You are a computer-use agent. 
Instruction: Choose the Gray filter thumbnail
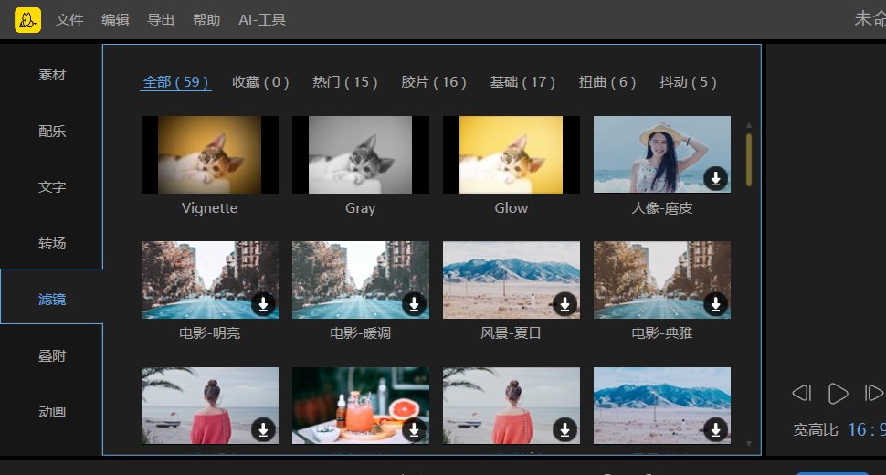pos(361,154)
